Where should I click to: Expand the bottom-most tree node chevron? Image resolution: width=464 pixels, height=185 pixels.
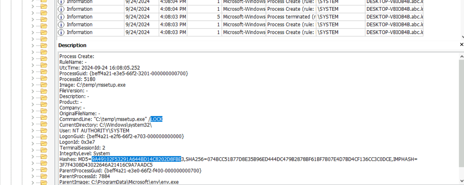point(33,182)
